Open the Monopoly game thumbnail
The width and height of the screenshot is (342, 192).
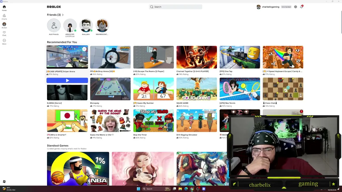click(110, 89)
